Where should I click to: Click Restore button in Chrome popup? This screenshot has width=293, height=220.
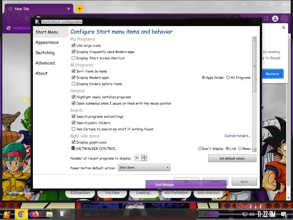point(272,74)
